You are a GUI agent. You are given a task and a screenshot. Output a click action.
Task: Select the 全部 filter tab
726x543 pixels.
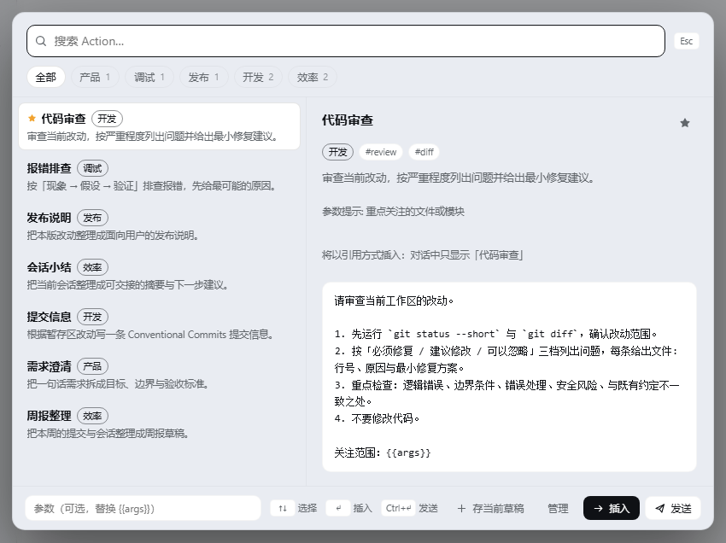(x=46, y=77)
